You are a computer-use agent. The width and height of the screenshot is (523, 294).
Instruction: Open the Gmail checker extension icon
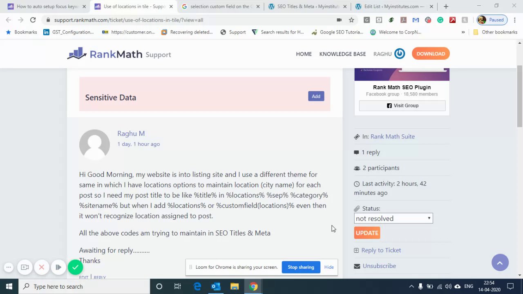coord(416,20)
